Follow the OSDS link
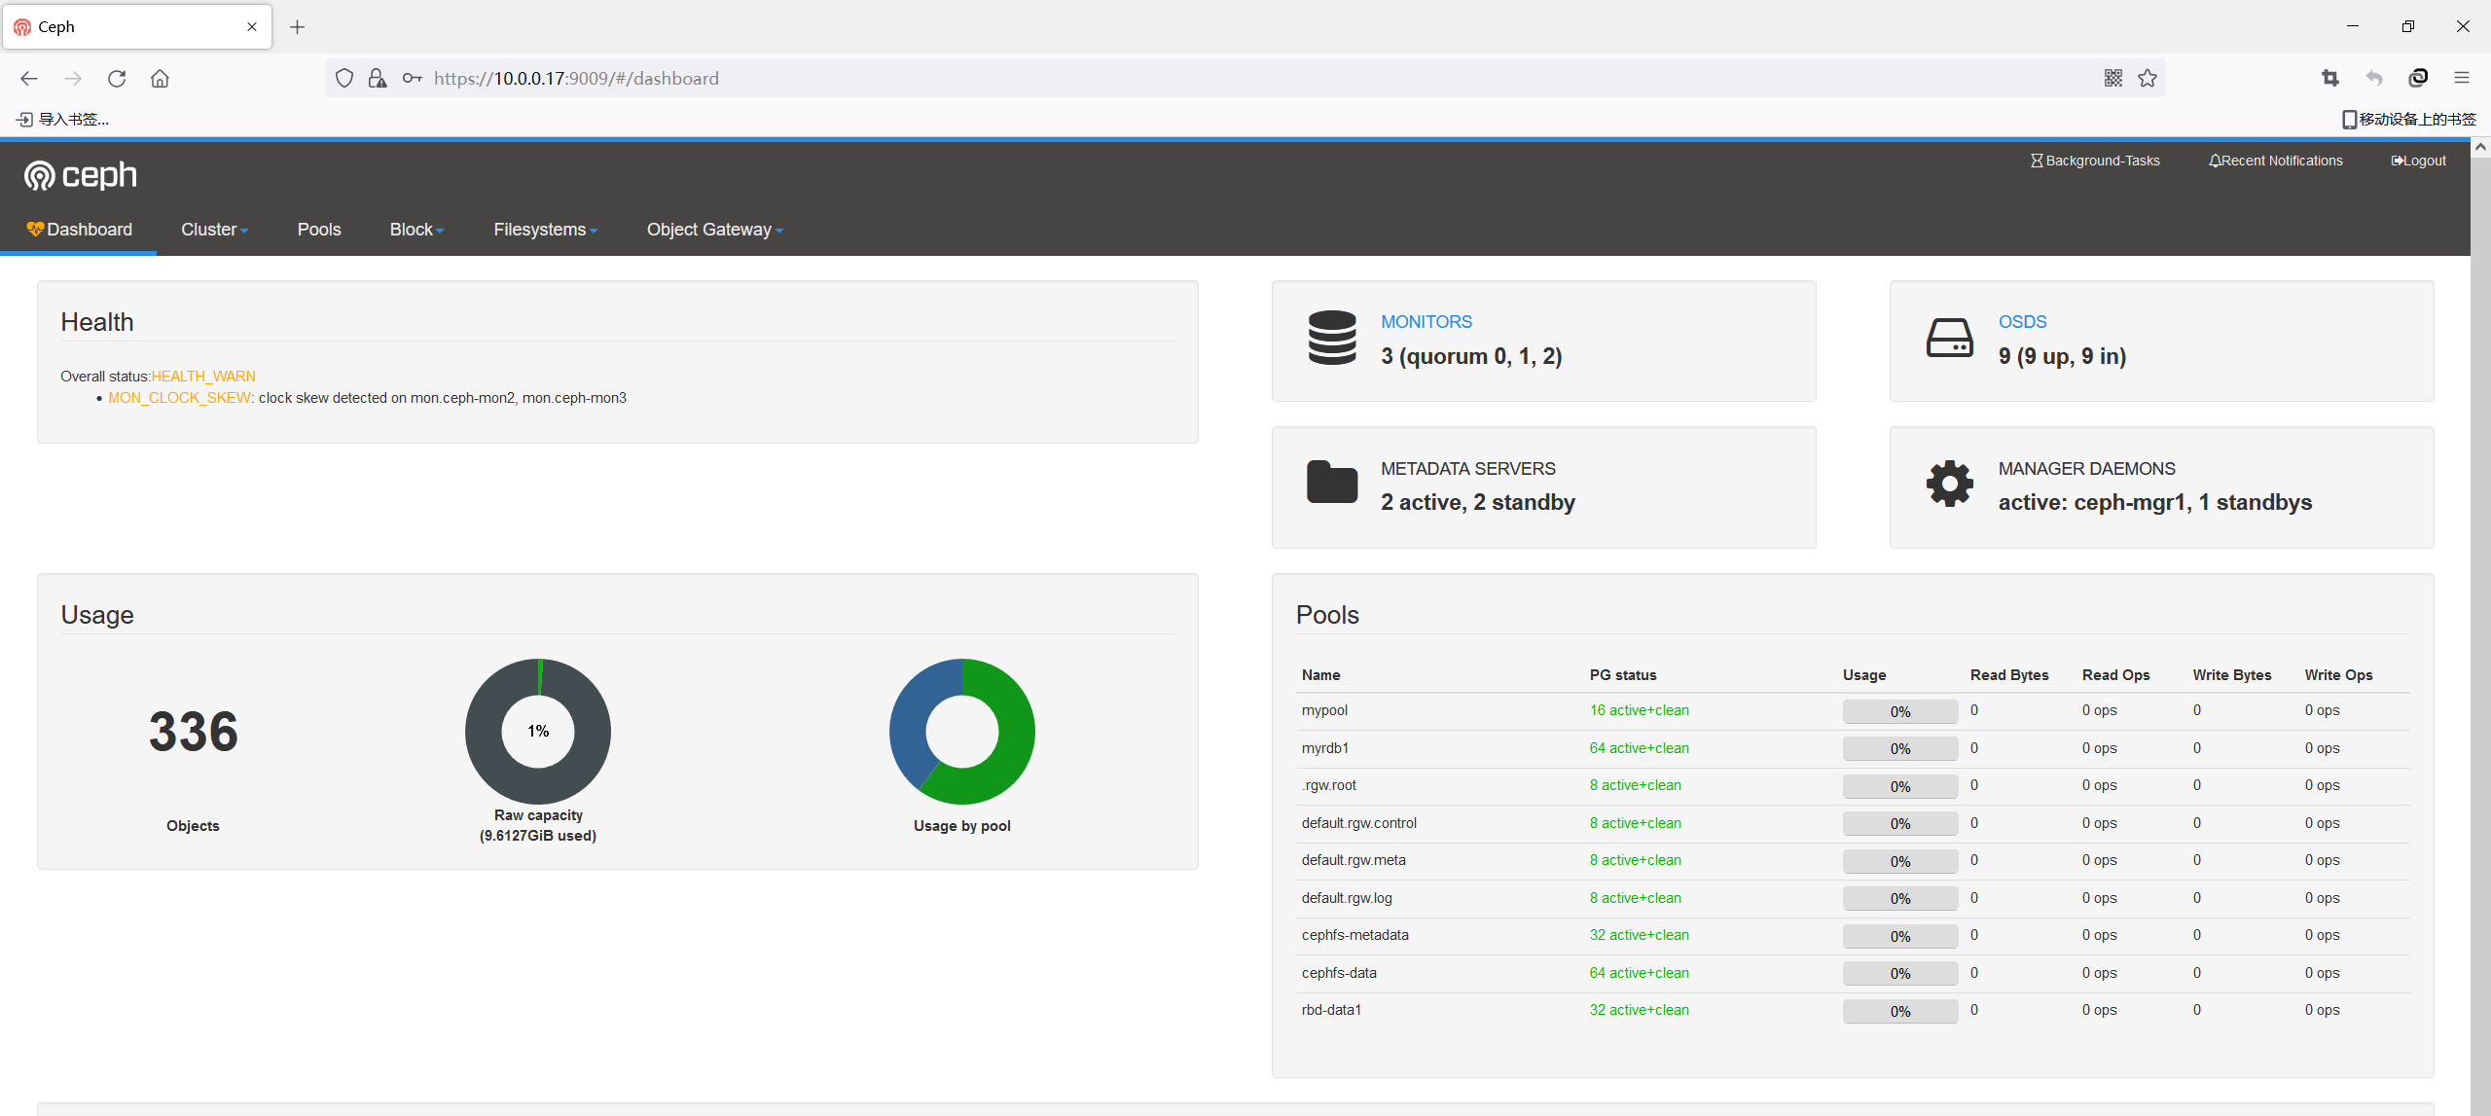Image resolution: width=2491 pixels, height=1116 pixels. tap(2021, 321)
